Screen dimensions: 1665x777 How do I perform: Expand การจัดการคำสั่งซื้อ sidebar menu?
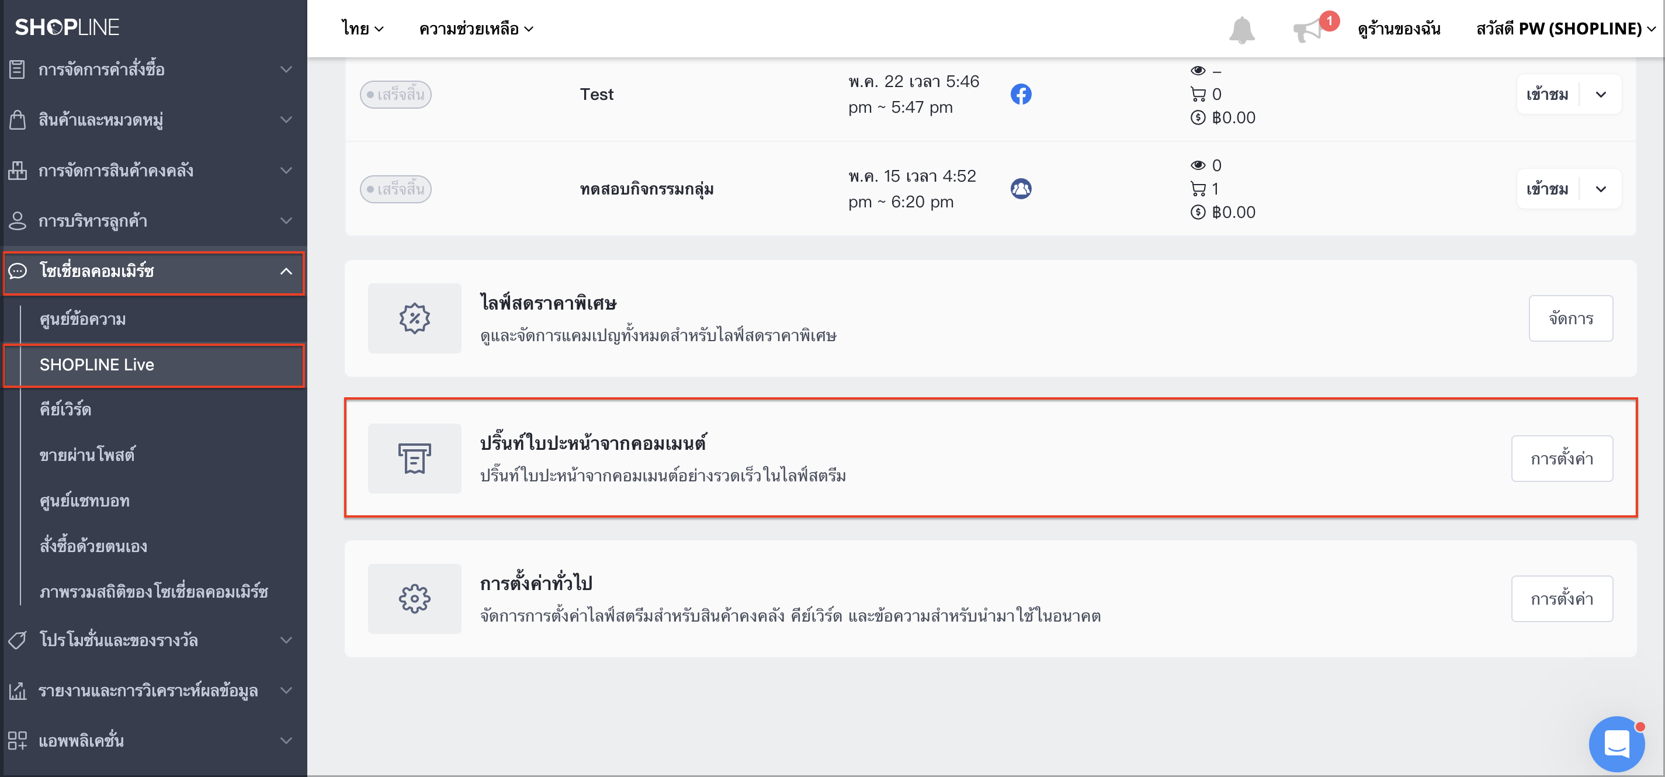pyautogui.click(x=153, y=69)
